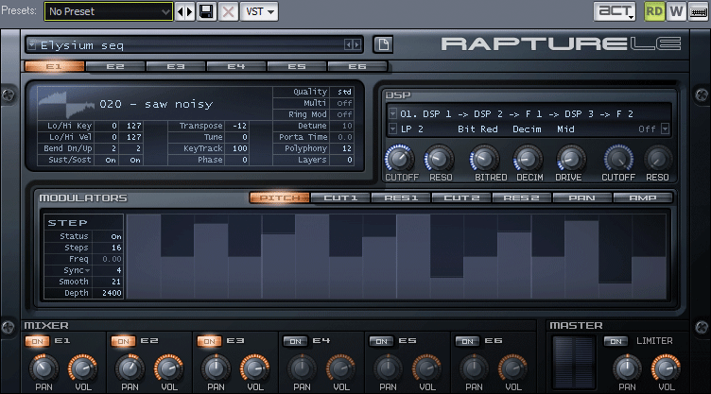Click the filter 2 RESO knob

click(x=658, y=159)
